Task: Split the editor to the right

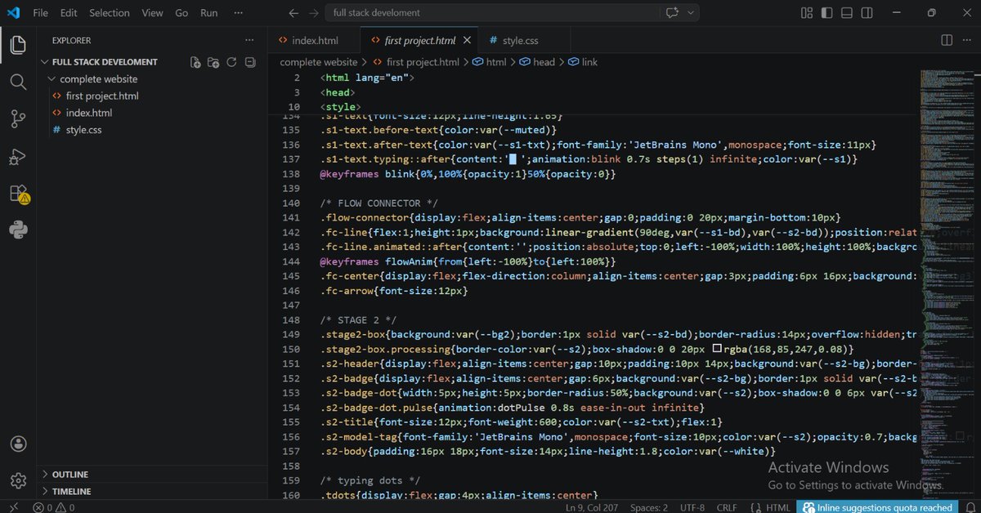Action: [947, 40]
